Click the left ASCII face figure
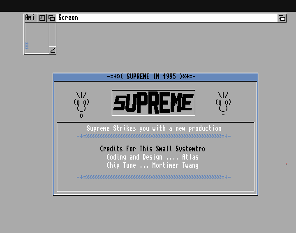Viewport: 296px width, 233px height. click(x=81, y=105)
